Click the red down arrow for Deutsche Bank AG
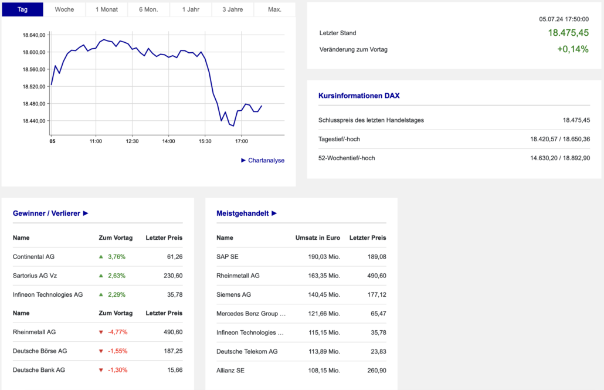Viewport: 604px width, 390px height. tap(101, 370)
